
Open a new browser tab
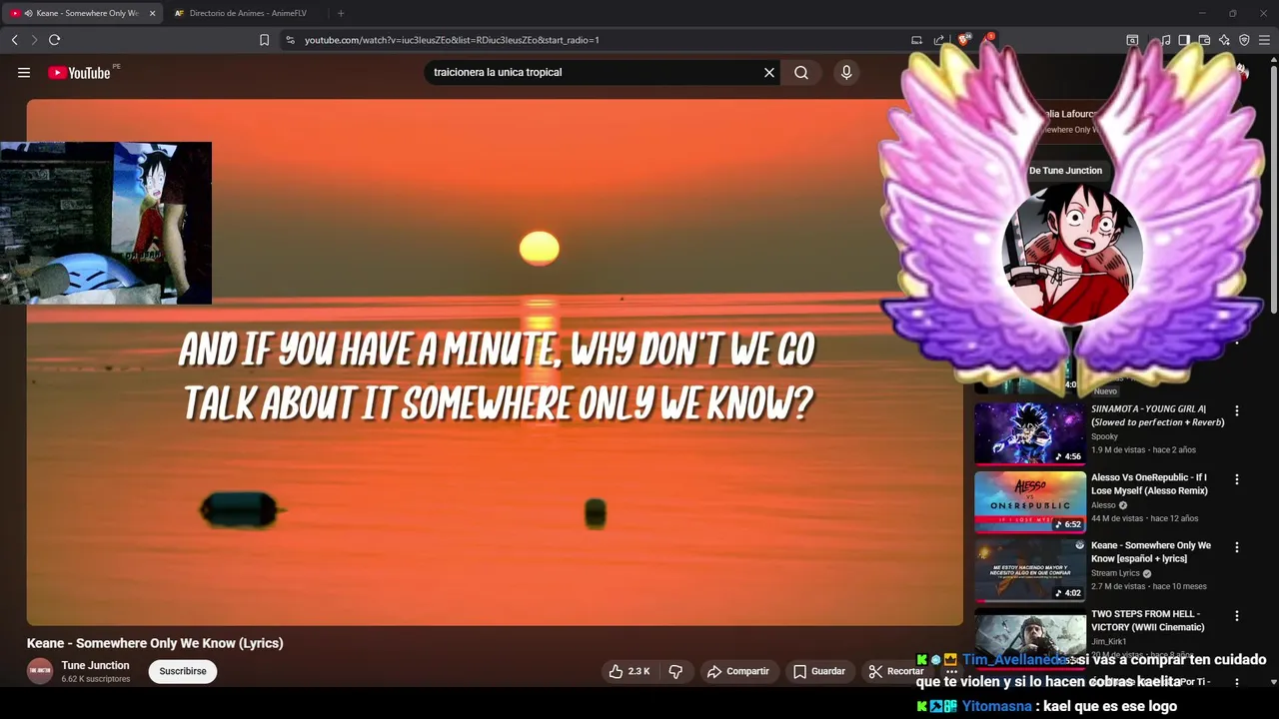click(341, 13)
